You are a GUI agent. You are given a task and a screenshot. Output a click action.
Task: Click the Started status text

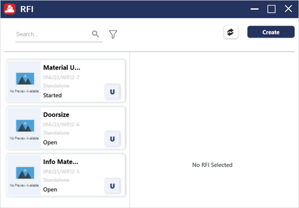point(53,95)
